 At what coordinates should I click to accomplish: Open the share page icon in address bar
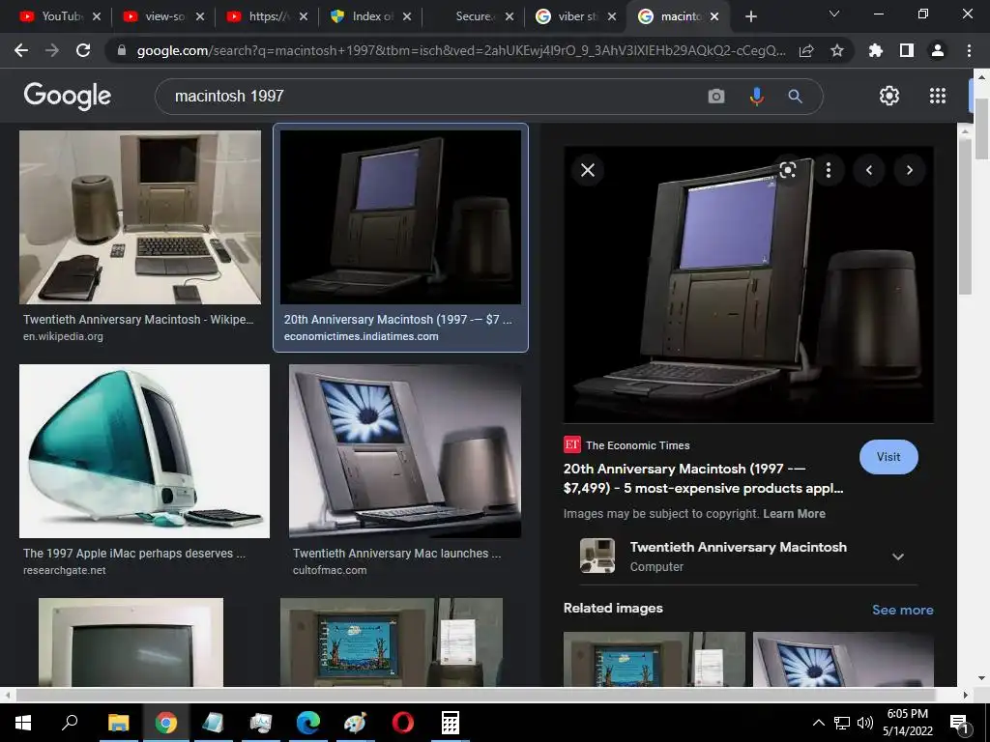click(806, 50)
